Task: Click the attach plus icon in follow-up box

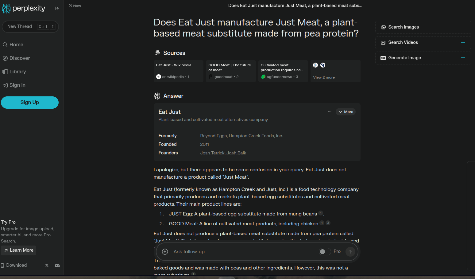Action: [x=165, y=252]
